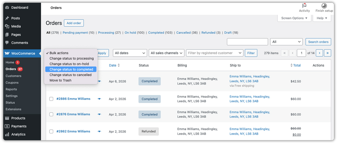337x143 pixels.
Task: Click the Products box icon
Action: (7, 118)
